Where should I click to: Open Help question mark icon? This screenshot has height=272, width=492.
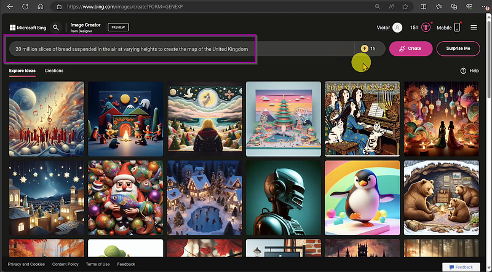[x=463, y=71]
